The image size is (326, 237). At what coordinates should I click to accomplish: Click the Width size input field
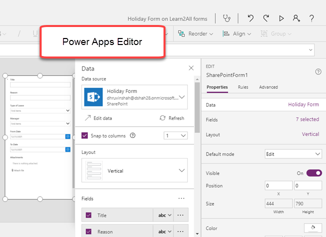pyautogui.click(x=278, y=204)
